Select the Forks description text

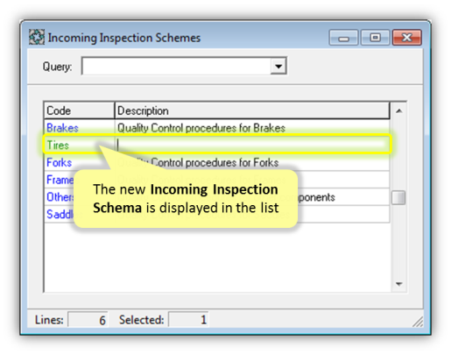point(198,162)
